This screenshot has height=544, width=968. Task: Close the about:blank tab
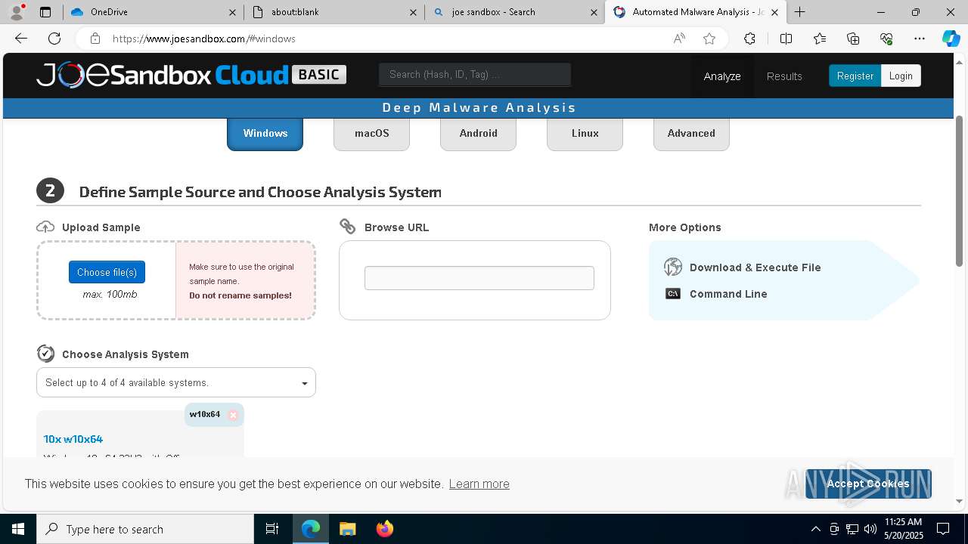pyautogui.click(x=413, y=12)
